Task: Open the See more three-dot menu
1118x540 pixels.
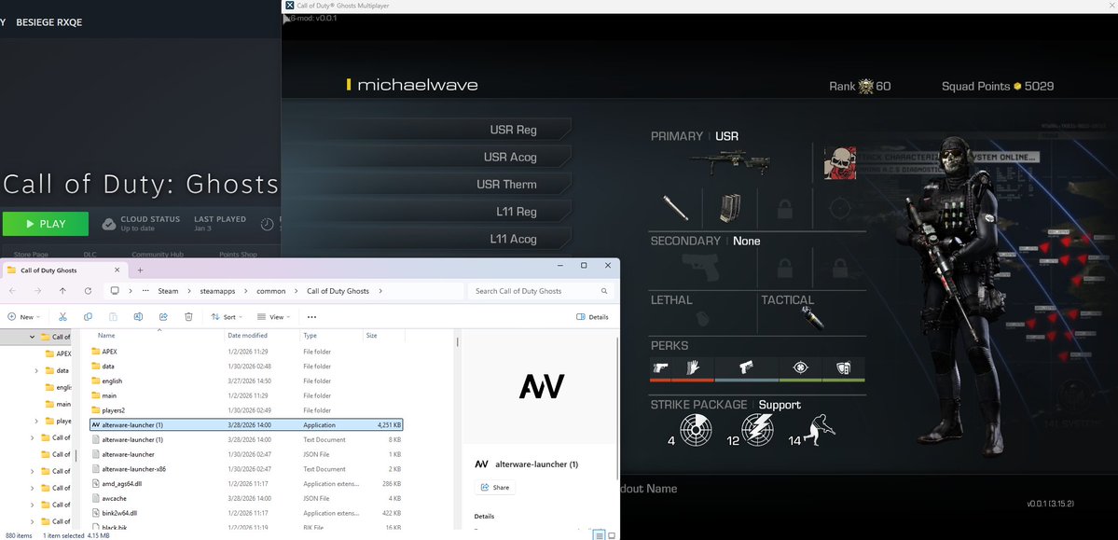Action: (311, 317)
